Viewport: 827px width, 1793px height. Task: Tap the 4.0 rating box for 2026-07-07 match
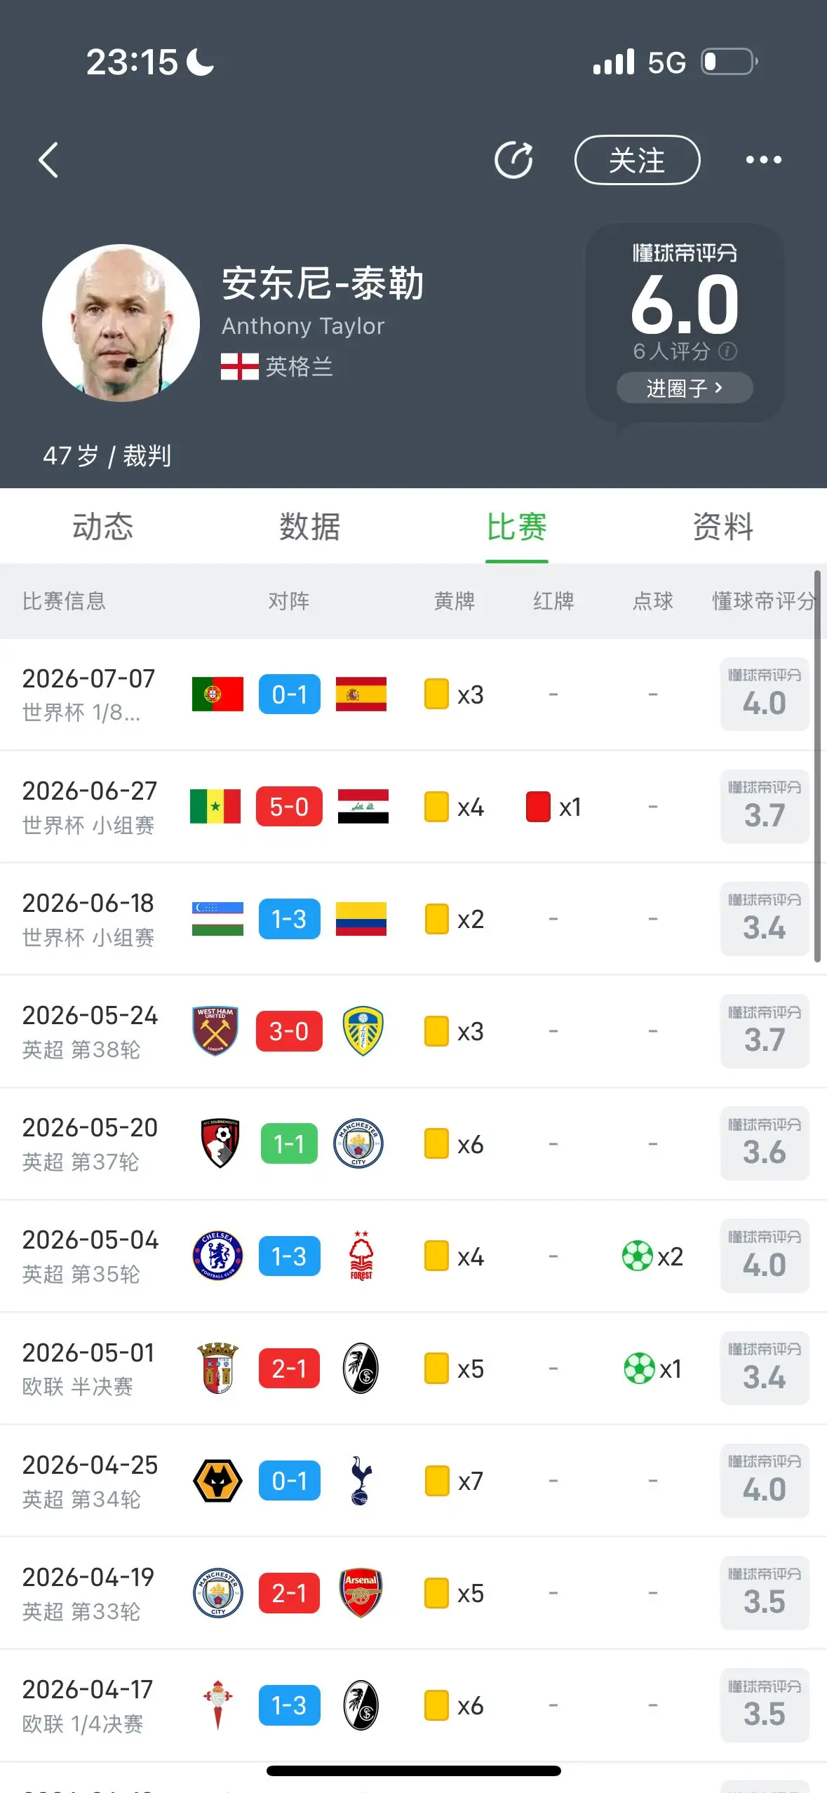click(765, 694)
